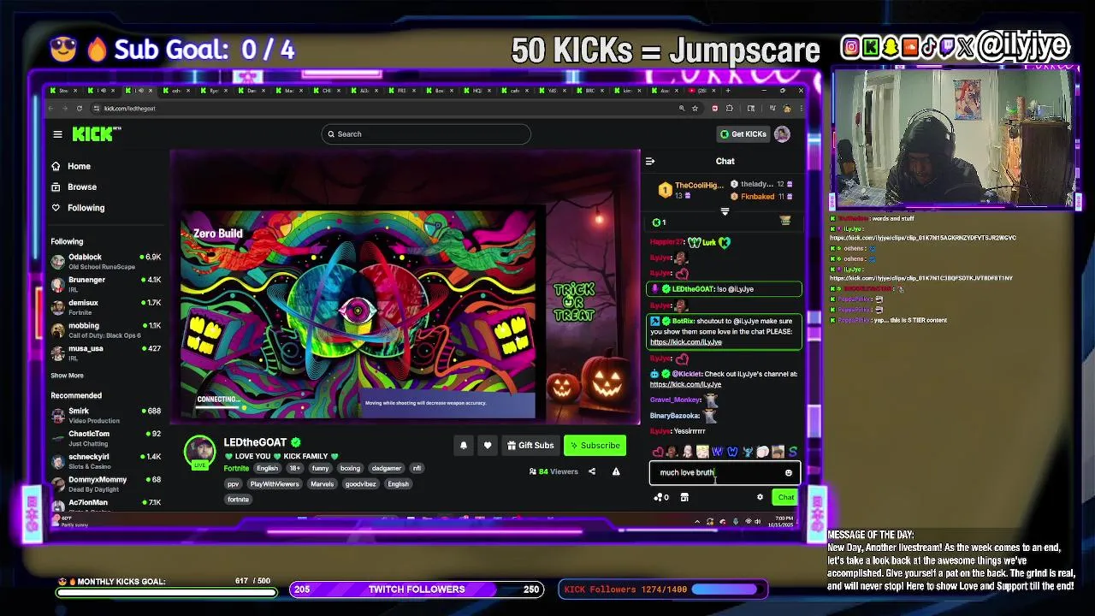Open mobbing channel in Following list

point(105,330)
